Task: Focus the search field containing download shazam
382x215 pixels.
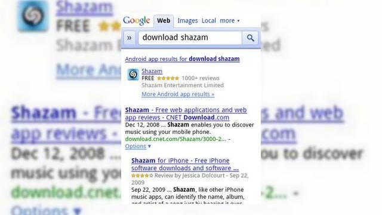Action: click(x=190, y=38)
